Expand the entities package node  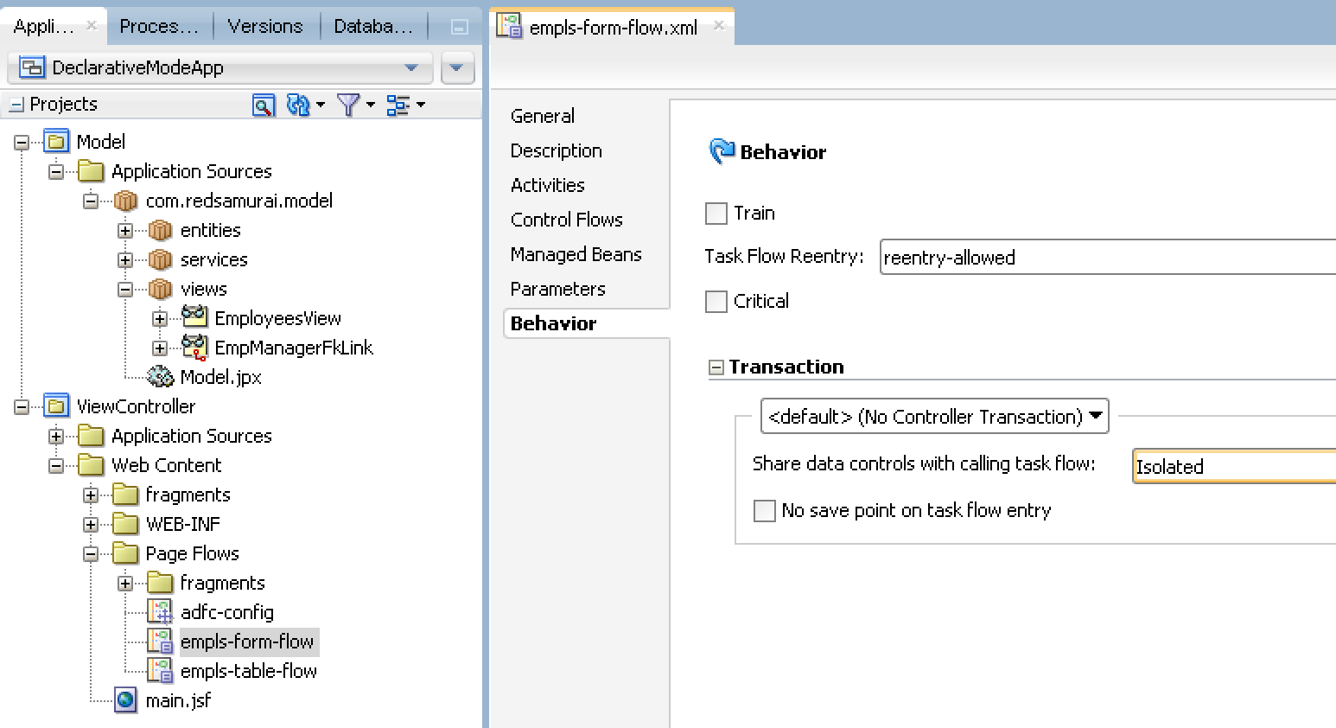pyautogui.click(x=125, y=230)
